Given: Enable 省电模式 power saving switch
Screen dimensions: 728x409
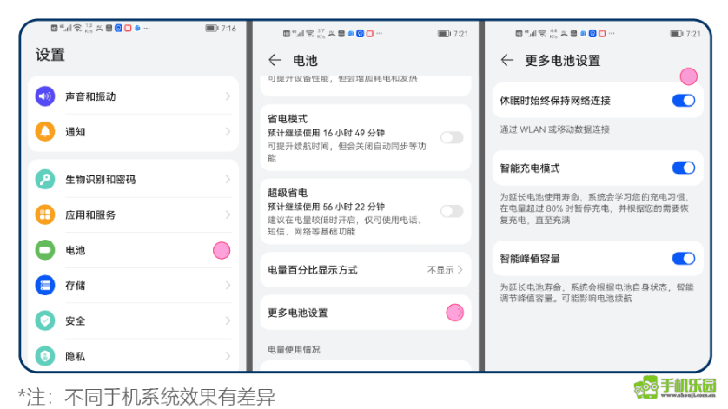Looking at the screenshot, I should tap(452, 137).
